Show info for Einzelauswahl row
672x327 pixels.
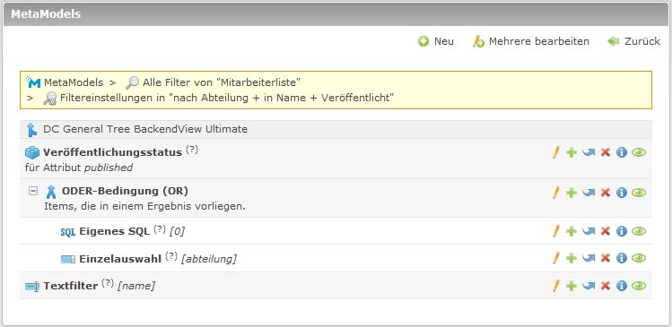[622, 258]
